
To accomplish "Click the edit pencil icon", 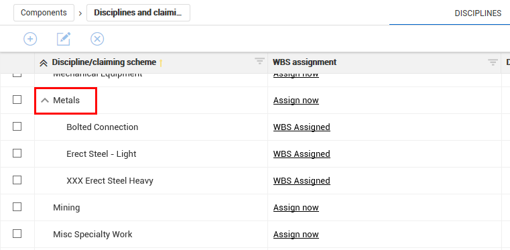I will click(x=64, y=39).
